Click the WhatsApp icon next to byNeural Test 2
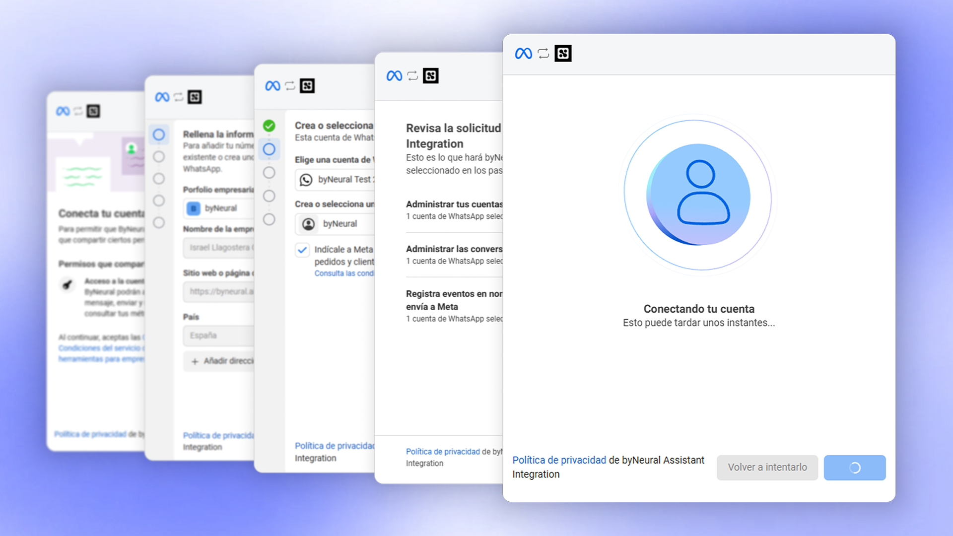 pos(305,180)
